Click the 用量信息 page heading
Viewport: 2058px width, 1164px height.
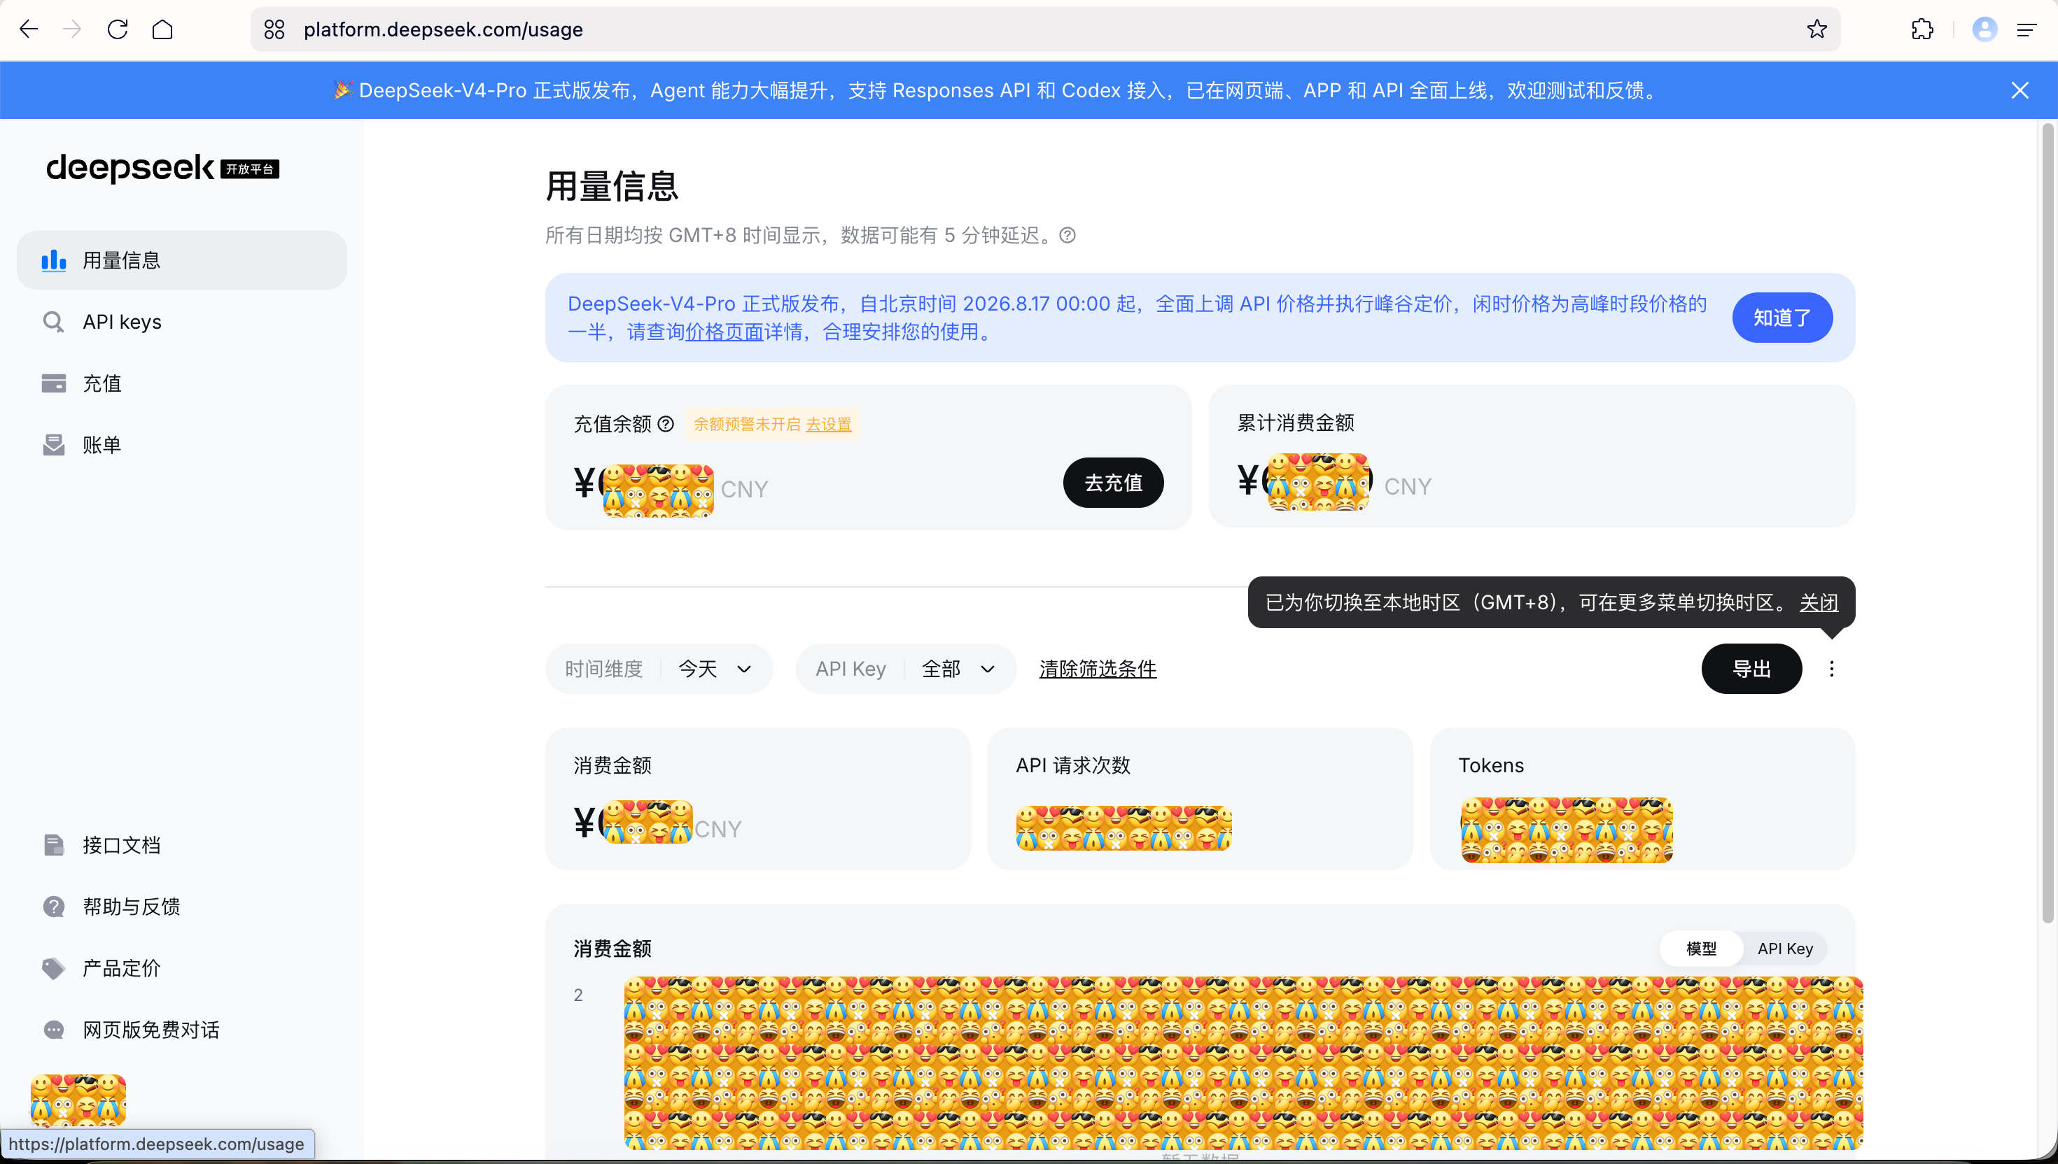(x=612, y=186)
